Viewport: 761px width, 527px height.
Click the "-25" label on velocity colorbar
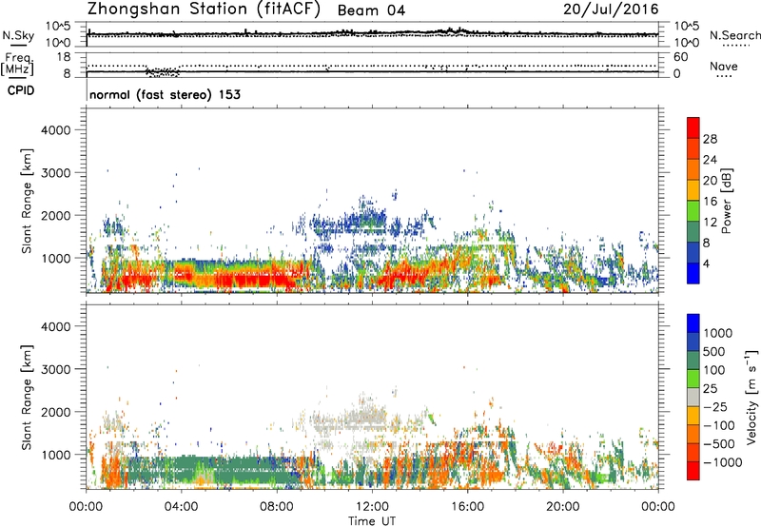[714, 407]
